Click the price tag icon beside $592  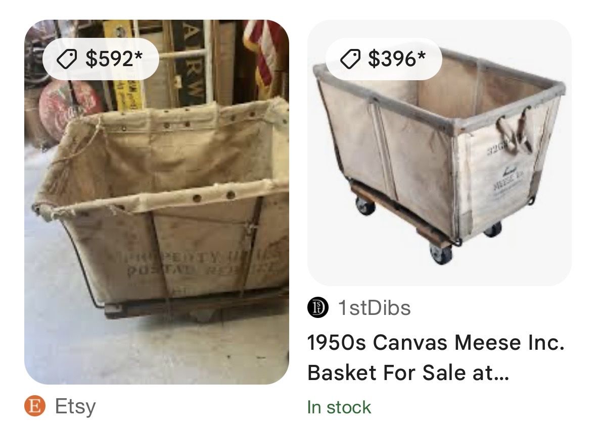tap(66, 60)
